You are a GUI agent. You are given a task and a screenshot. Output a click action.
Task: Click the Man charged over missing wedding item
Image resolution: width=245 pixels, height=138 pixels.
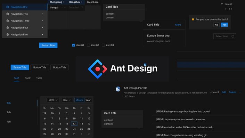click(182, 135)
